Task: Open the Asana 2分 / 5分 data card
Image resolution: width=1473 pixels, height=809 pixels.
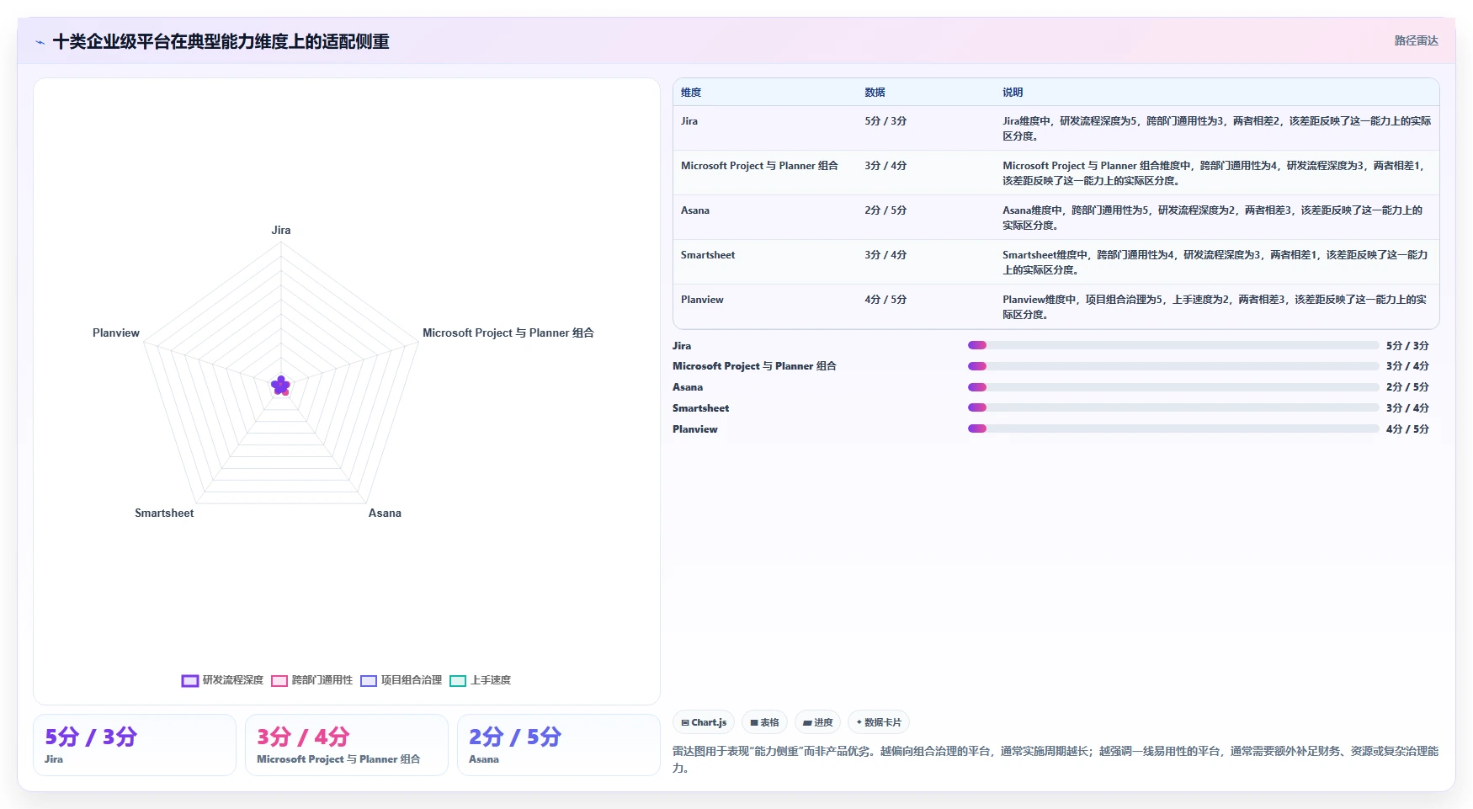Action: [559, 745]
